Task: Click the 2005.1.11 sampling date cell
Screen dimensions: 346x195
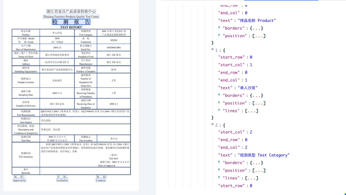Action: pyautogui.click(x=57, y=93)
